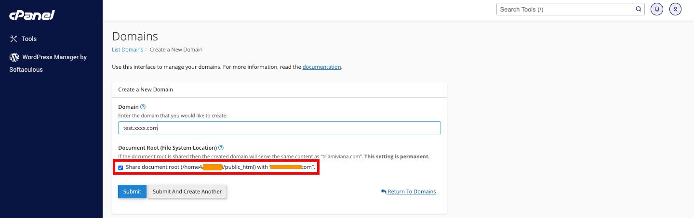This screenshot has height=218, width=694.
Task: Uncheck the Share document root checkbox
Action: [x=121, y=167]
